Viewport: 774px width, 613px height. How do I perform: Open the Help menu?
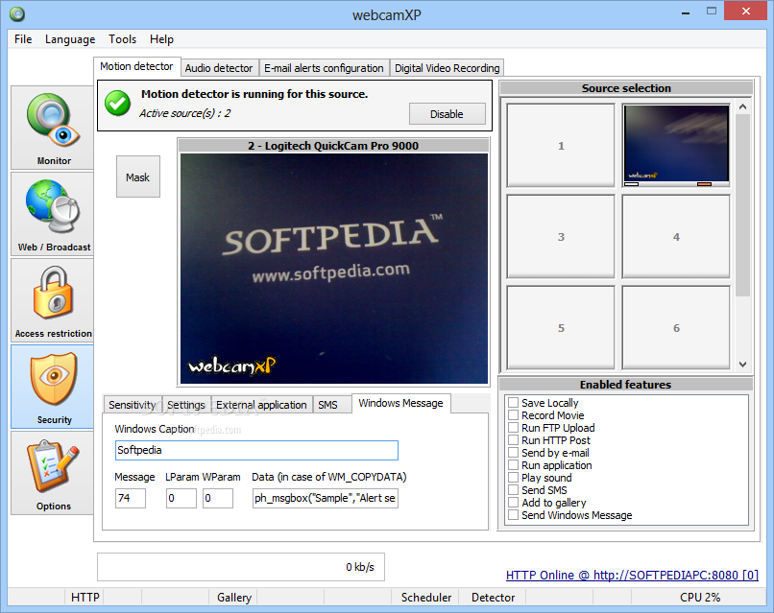[x=161, y=39]
